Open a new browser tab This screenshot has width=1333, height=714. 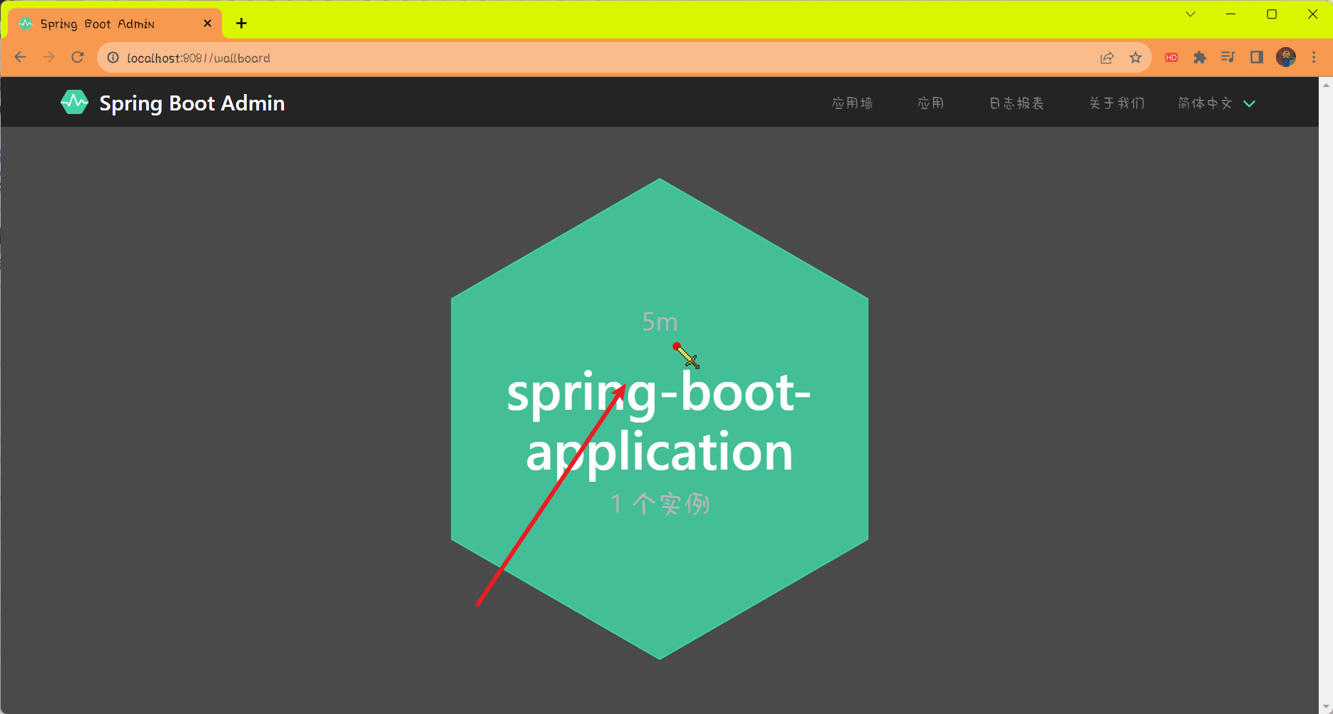pyautogui.click(x=242, y=24)
